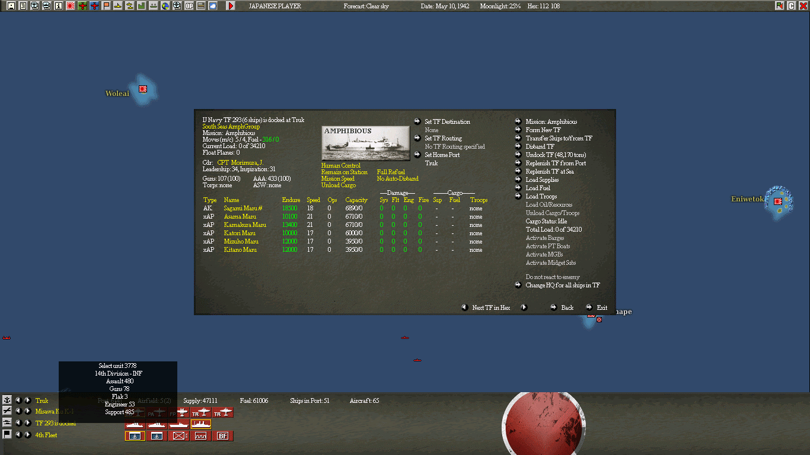Viewport: 810px width, 455px height.
Task: Click the green chart toolbar icon
Action: pos(142,6)
